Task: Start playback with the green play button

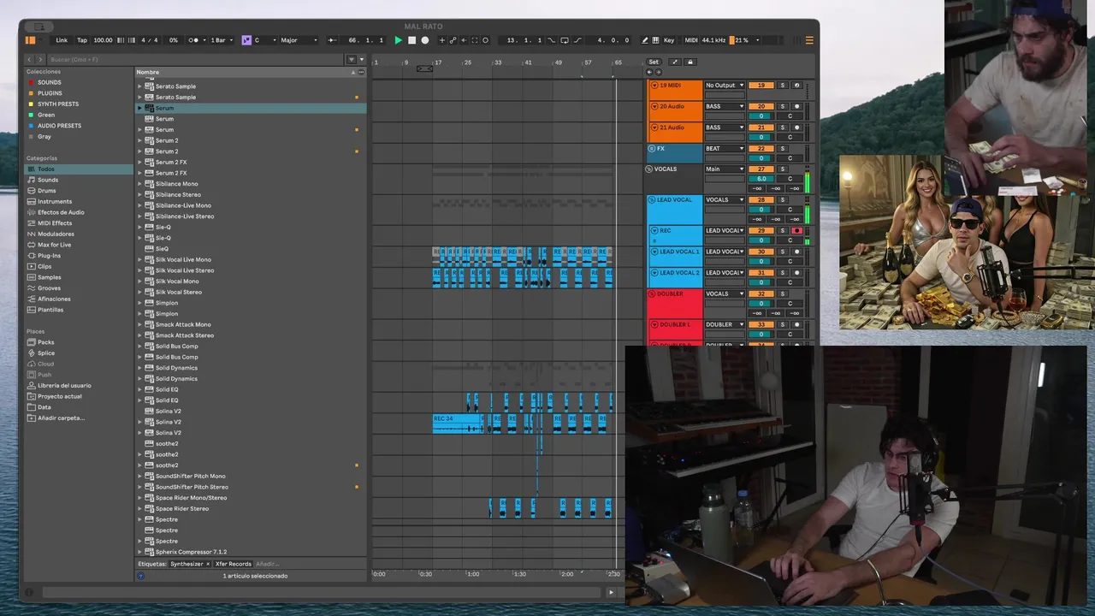Action: click(398, 40)
